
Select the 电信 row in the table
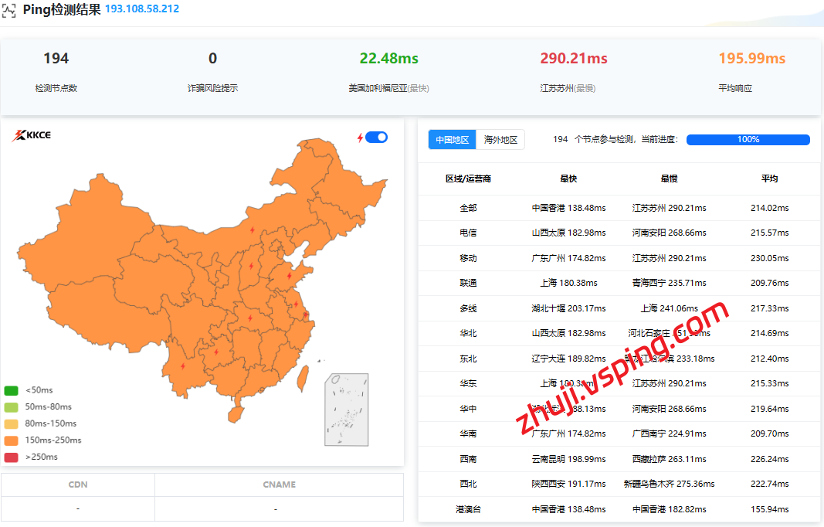point(468,233)
